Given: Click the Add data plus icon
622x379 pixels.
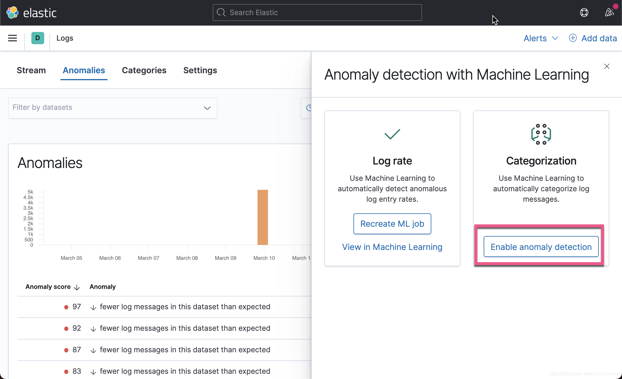Looking at the screenshot, I should pyautogui.click(x=573, y=38).
